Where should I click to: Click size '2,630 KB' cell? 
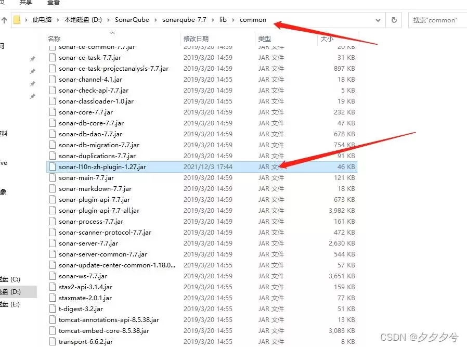click(x=342, y=243)
